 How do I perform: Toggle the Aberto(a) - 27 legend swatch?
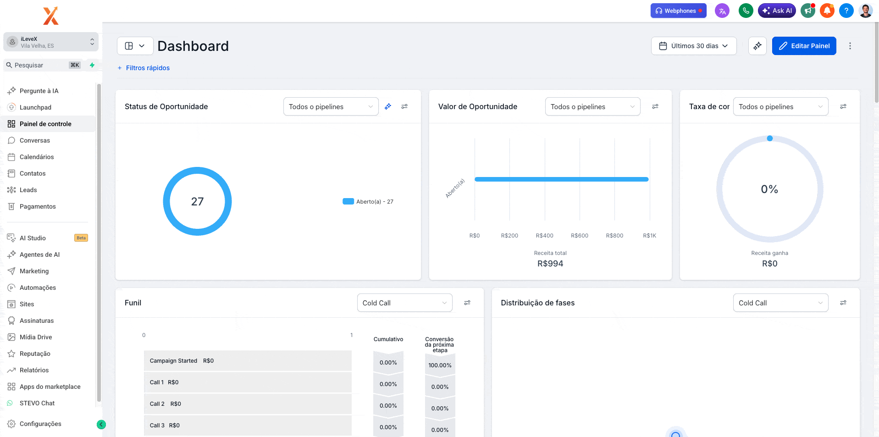point(348,201)
